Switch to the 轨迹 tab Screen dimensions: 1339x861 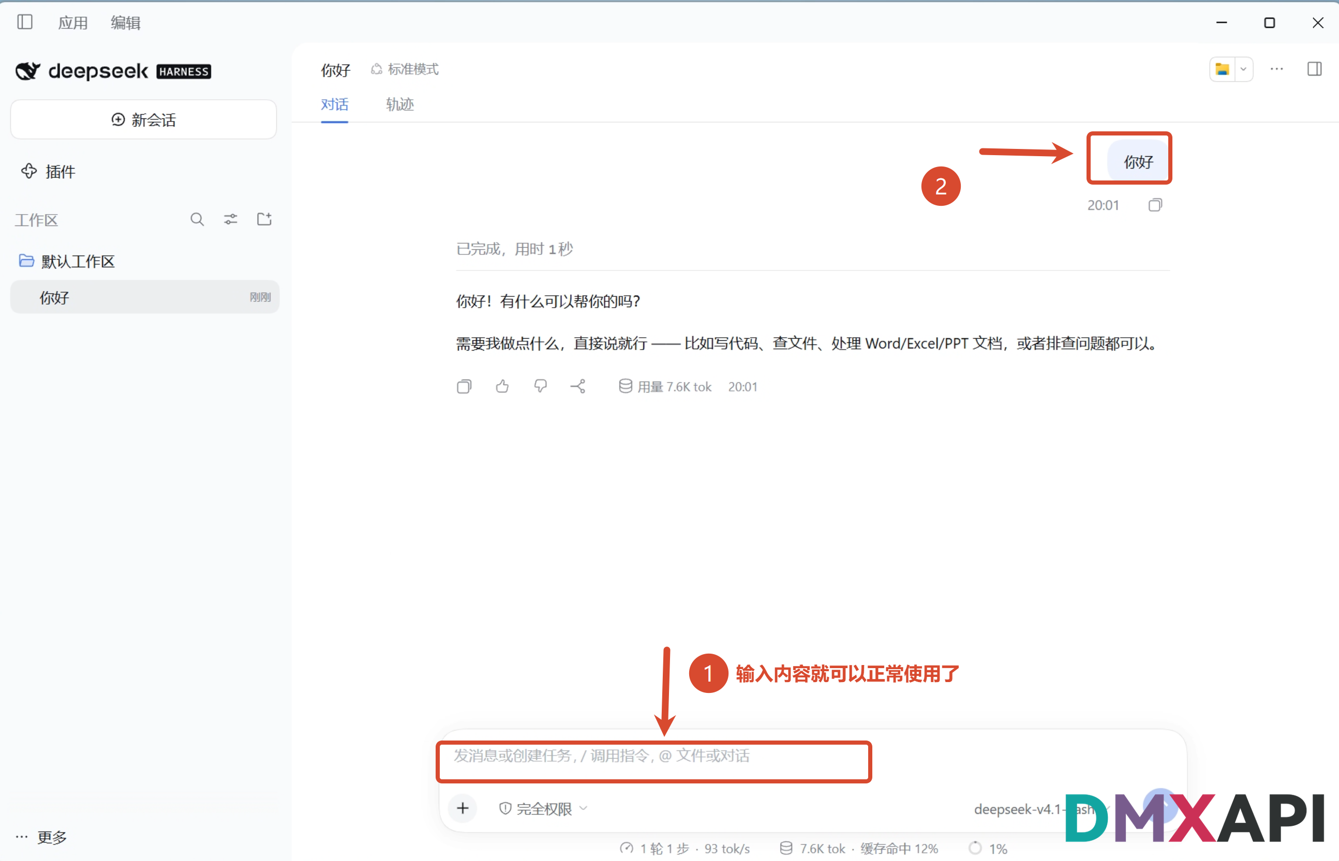[x=400, y=104]
